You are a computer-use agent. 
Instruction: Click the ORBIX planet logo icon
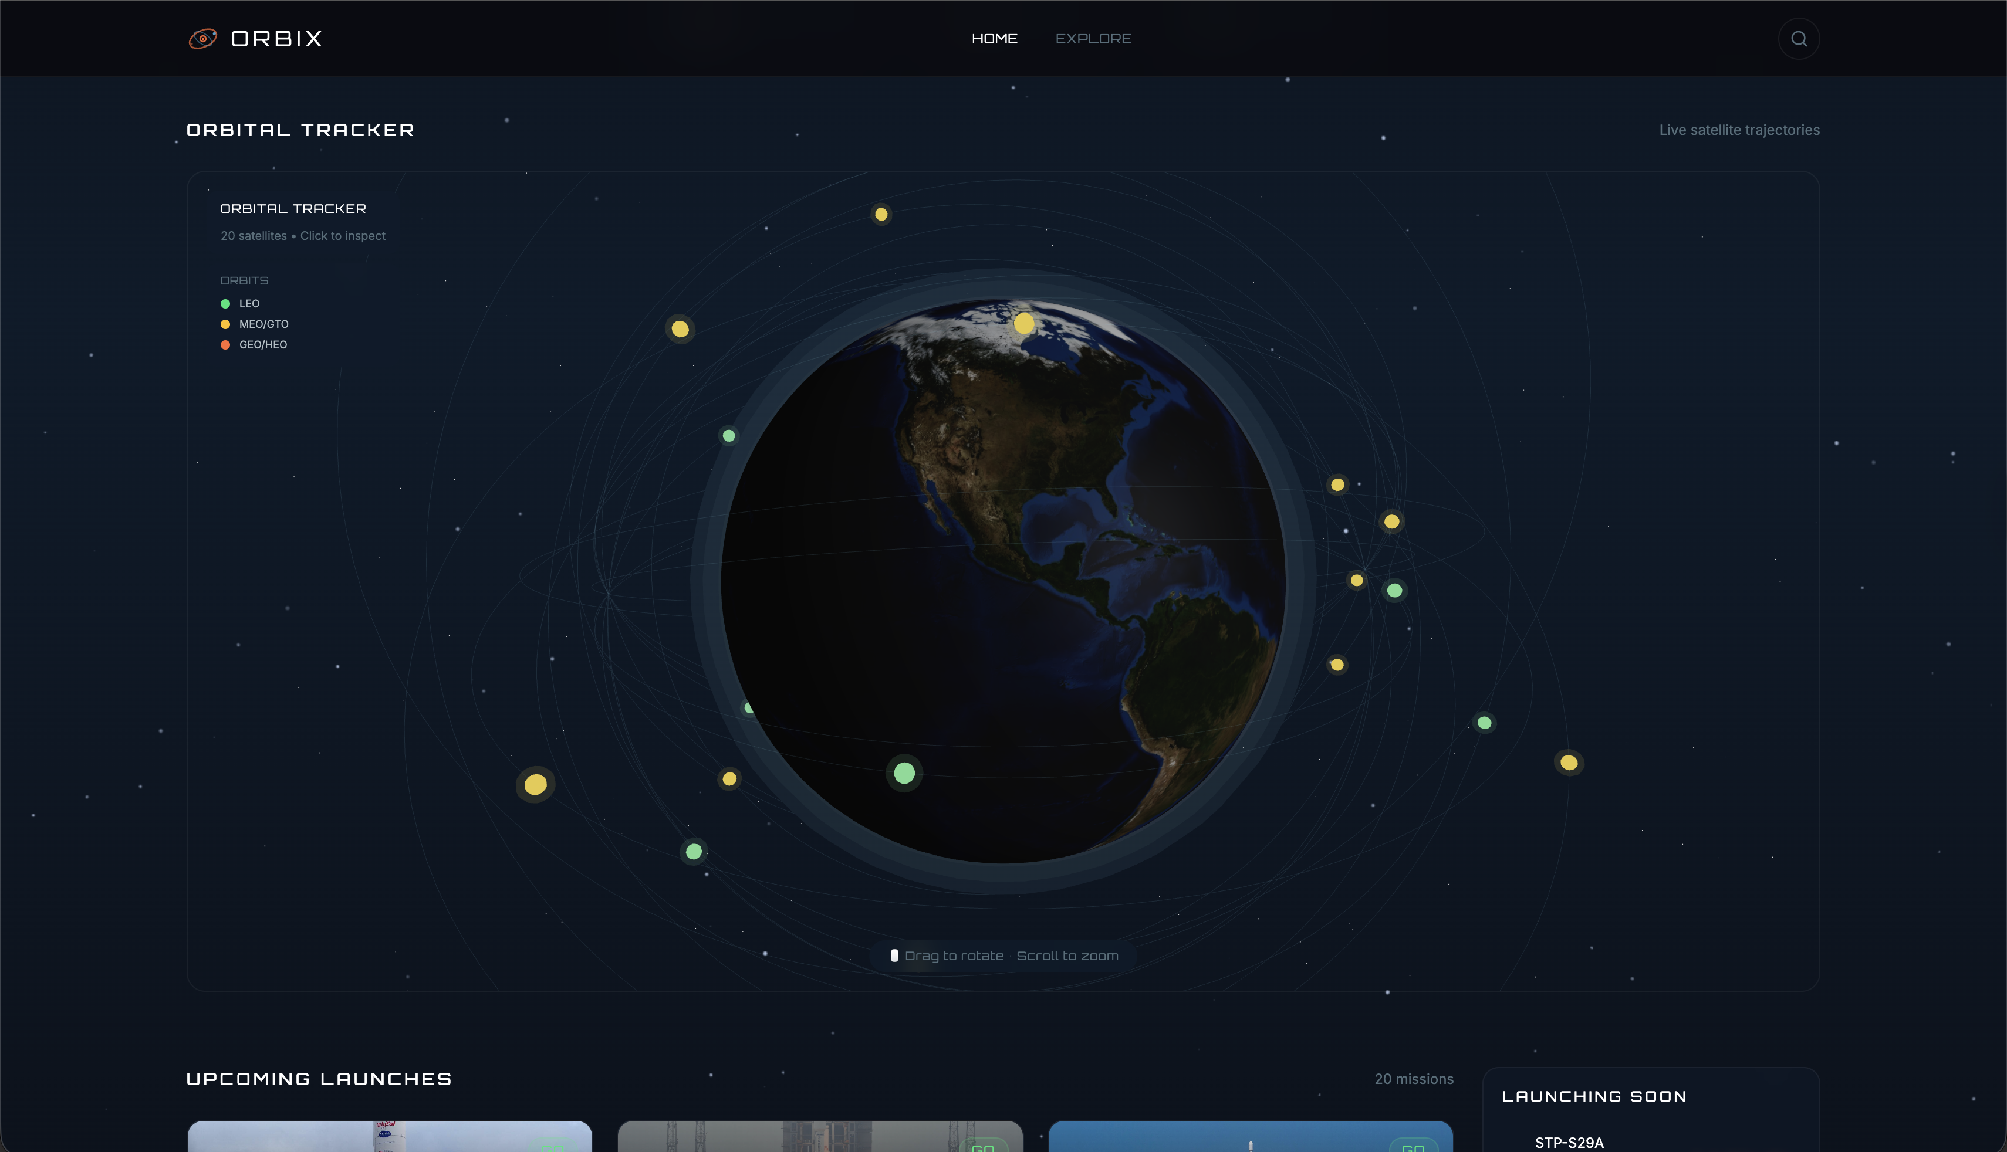tap(204, 38)
